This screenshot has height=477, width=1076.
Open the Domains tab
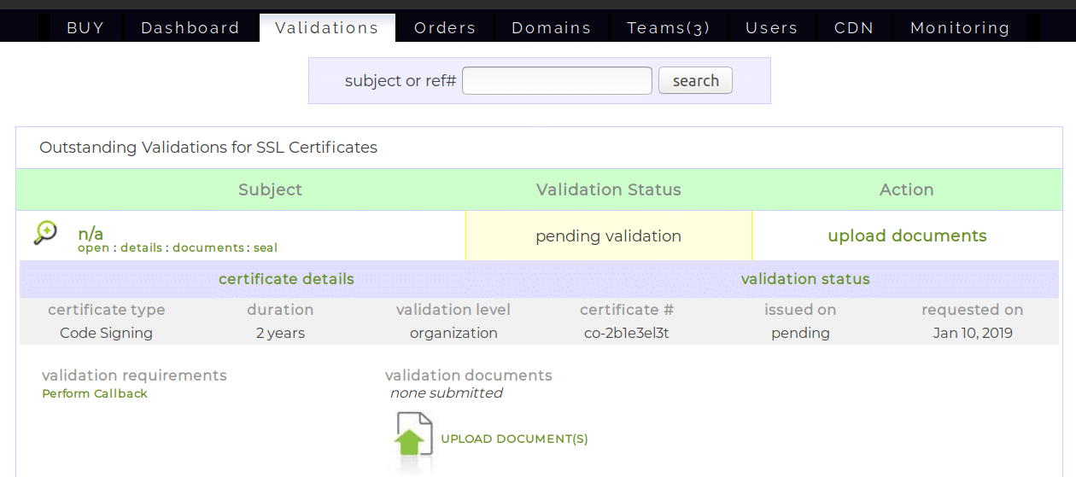pos(551,28)
